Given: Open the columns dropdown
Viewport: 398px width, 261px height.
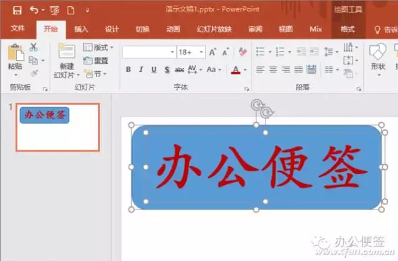Looking at the screenshot, I should point(331,69).
